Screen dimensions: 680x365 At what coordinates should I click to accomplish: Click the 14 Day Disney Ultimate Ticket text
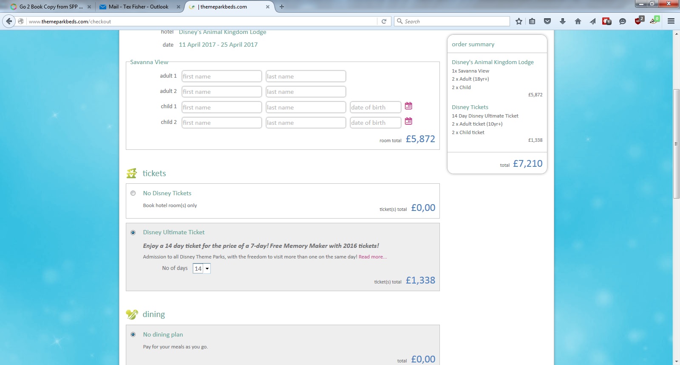coord(485,116)
